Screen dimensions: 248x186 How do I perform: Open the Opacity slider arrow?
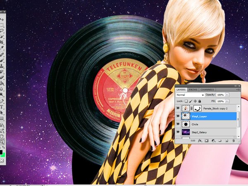pyautogui.click(x=227, y=95)
